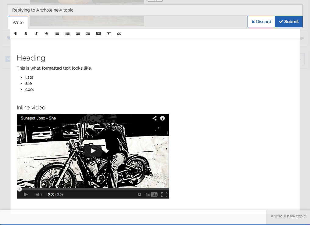Insert an ordered numbered list
The image size is (310, 225).
pos(67,34)
